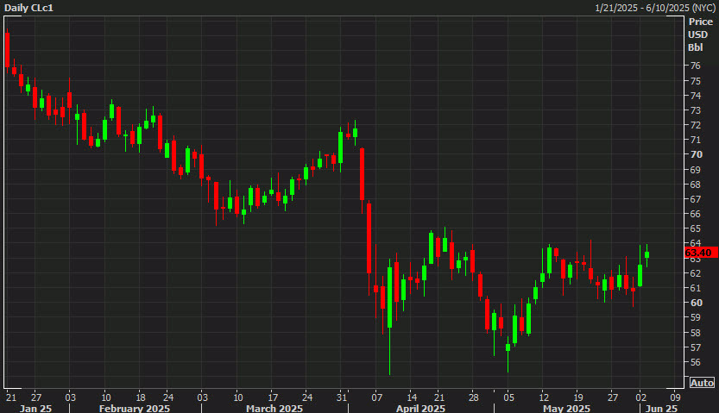Screen dimensions: 719x413
Task: Click the Jan 25 month label
Action: (35, 409)
